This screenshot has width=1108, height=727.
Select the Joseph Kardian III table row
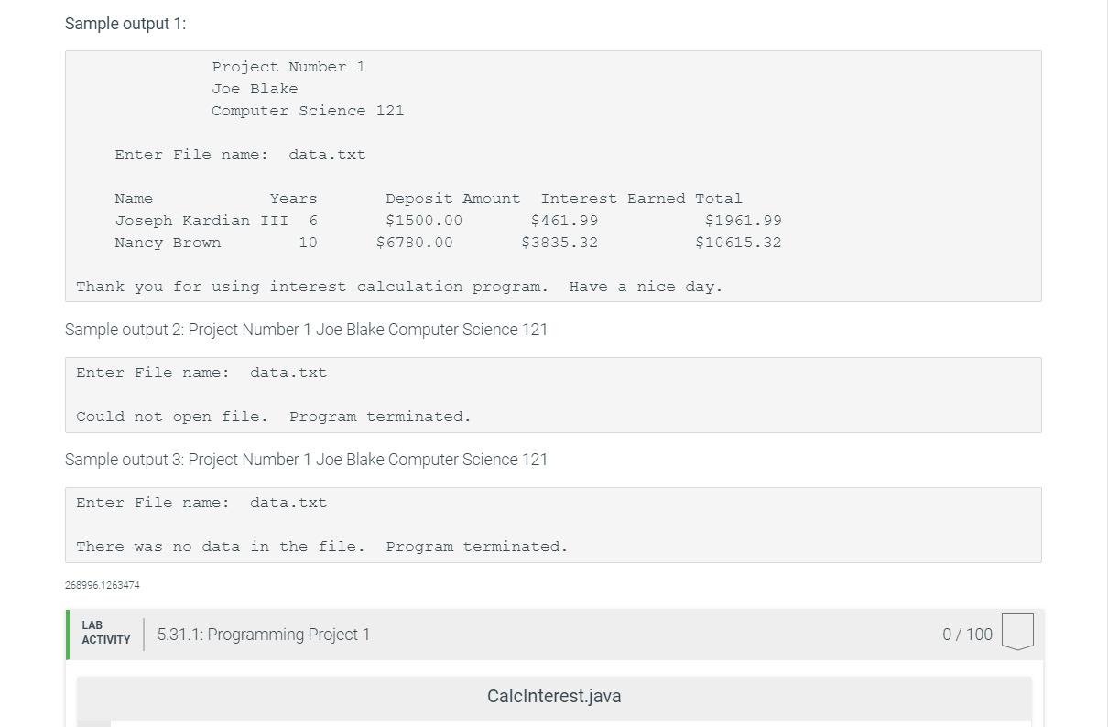pos(449,220)
